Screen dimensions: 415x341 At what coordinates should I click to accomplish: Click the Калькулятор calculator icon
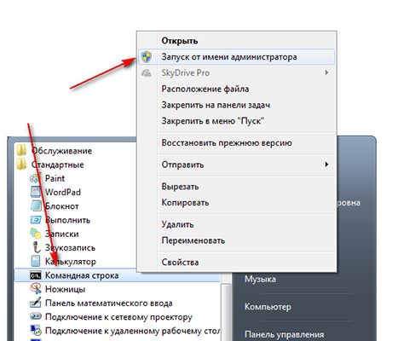click(36, 261)
